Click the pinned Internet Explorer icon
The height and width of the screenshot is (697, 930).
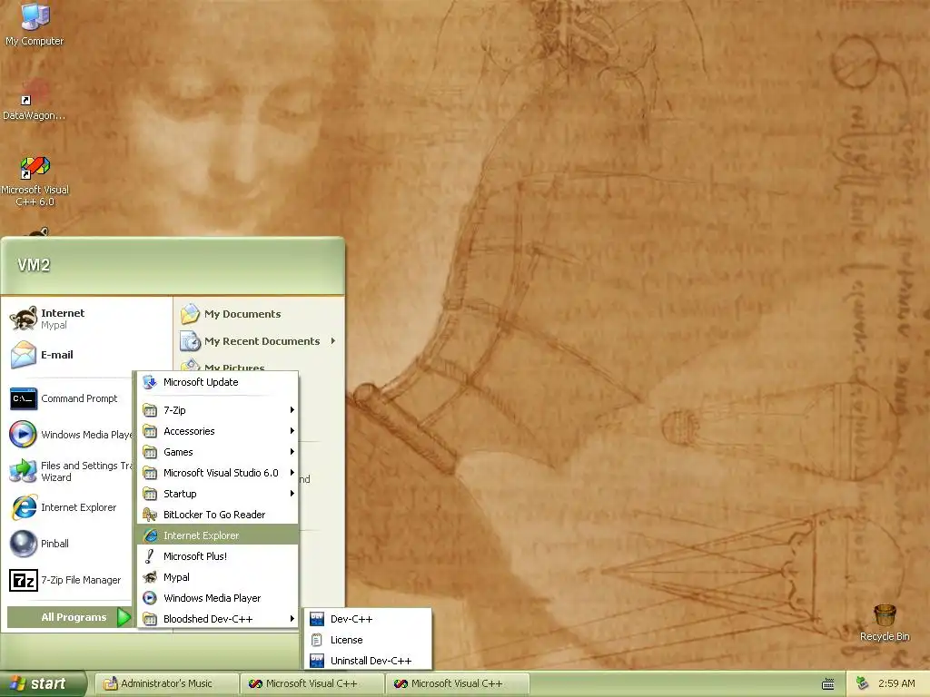(23, 507)
